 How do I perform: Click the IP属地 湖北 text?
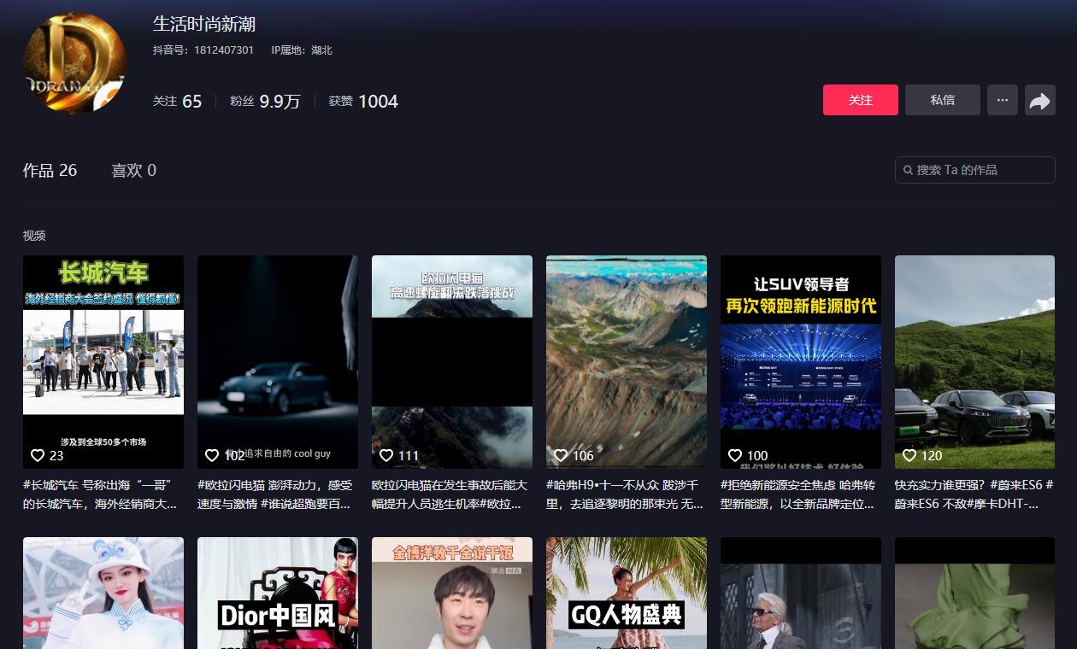[x=302, y=50]
